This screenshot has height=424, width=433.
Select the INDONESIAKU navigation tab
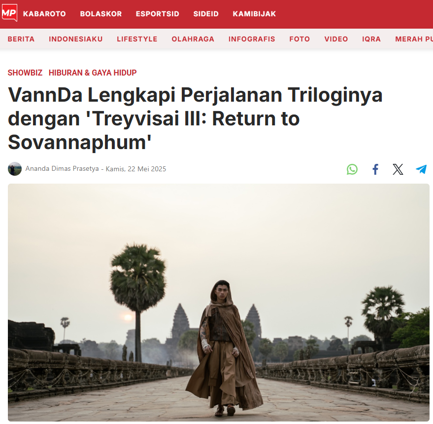(x=76, y=39)
